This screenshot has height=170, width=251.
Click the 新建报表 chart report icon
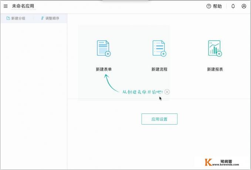[x=215, y=48]
